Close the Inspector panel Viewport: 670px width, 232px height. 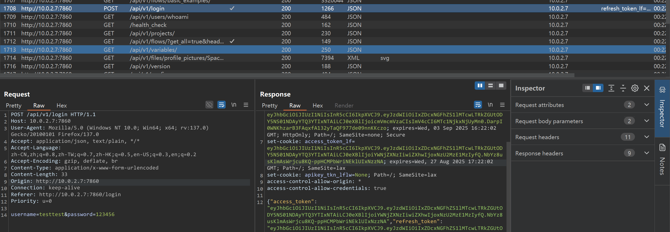(x=646, y=88)
